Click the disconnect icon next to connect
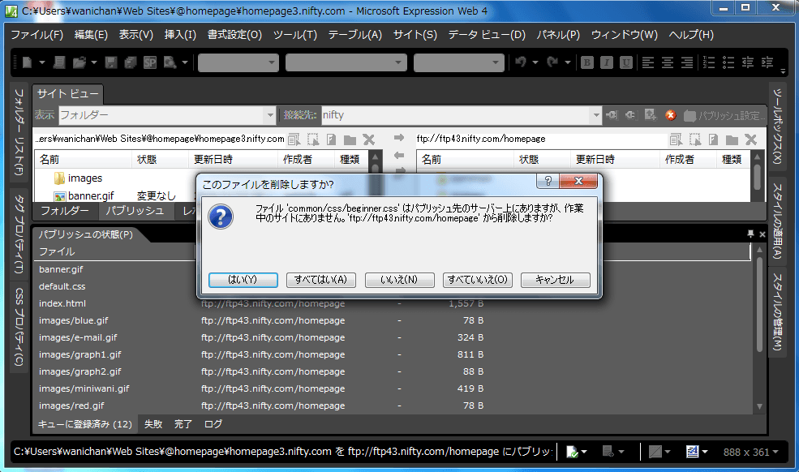 pos(630,115)
